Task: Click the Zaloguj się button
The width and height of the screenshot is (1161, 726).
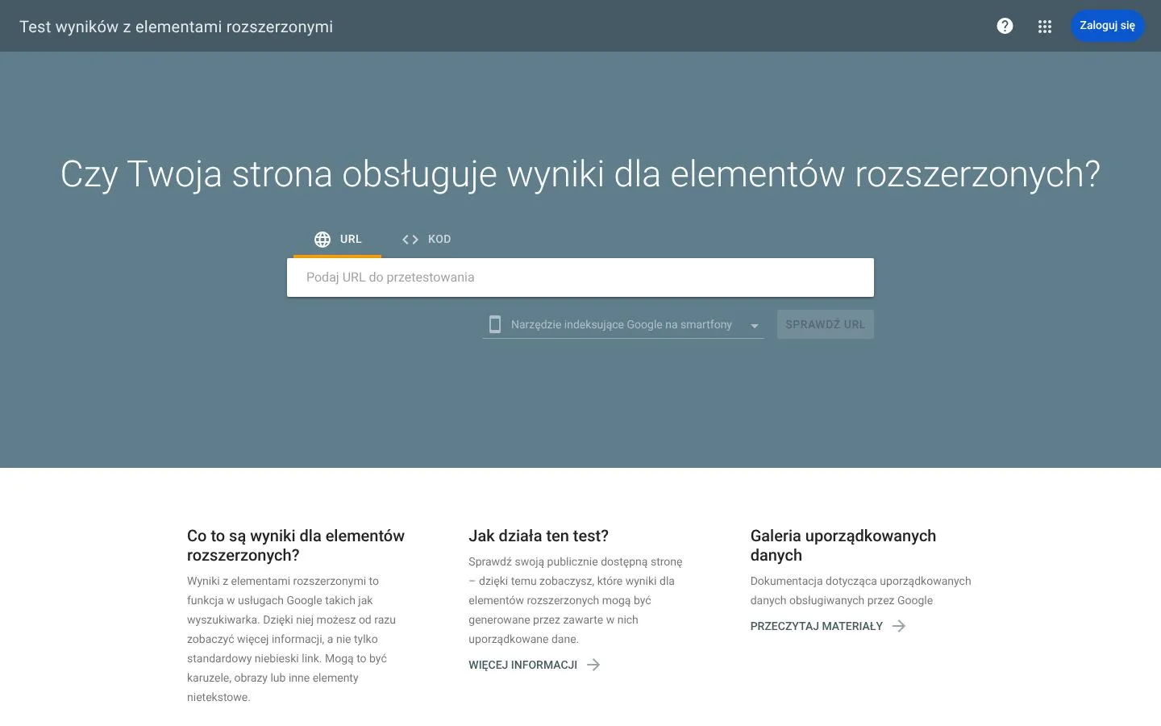Action: (x=1107, y=26)
